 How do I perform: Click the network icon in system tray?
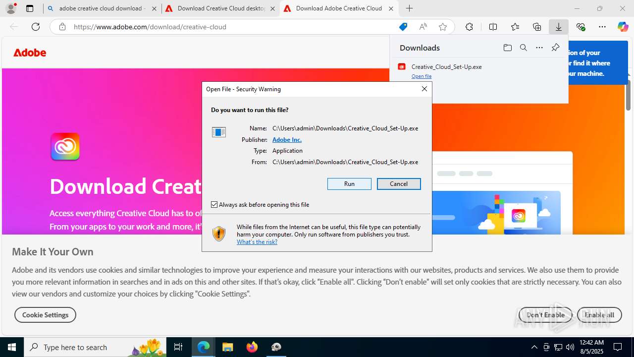(558, 347)
